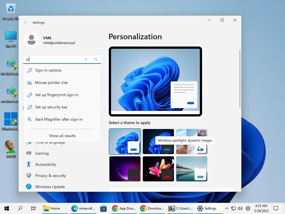Select This PC desktop icon
The height and width of the screenshot is (214, 285).
point(11,39)
